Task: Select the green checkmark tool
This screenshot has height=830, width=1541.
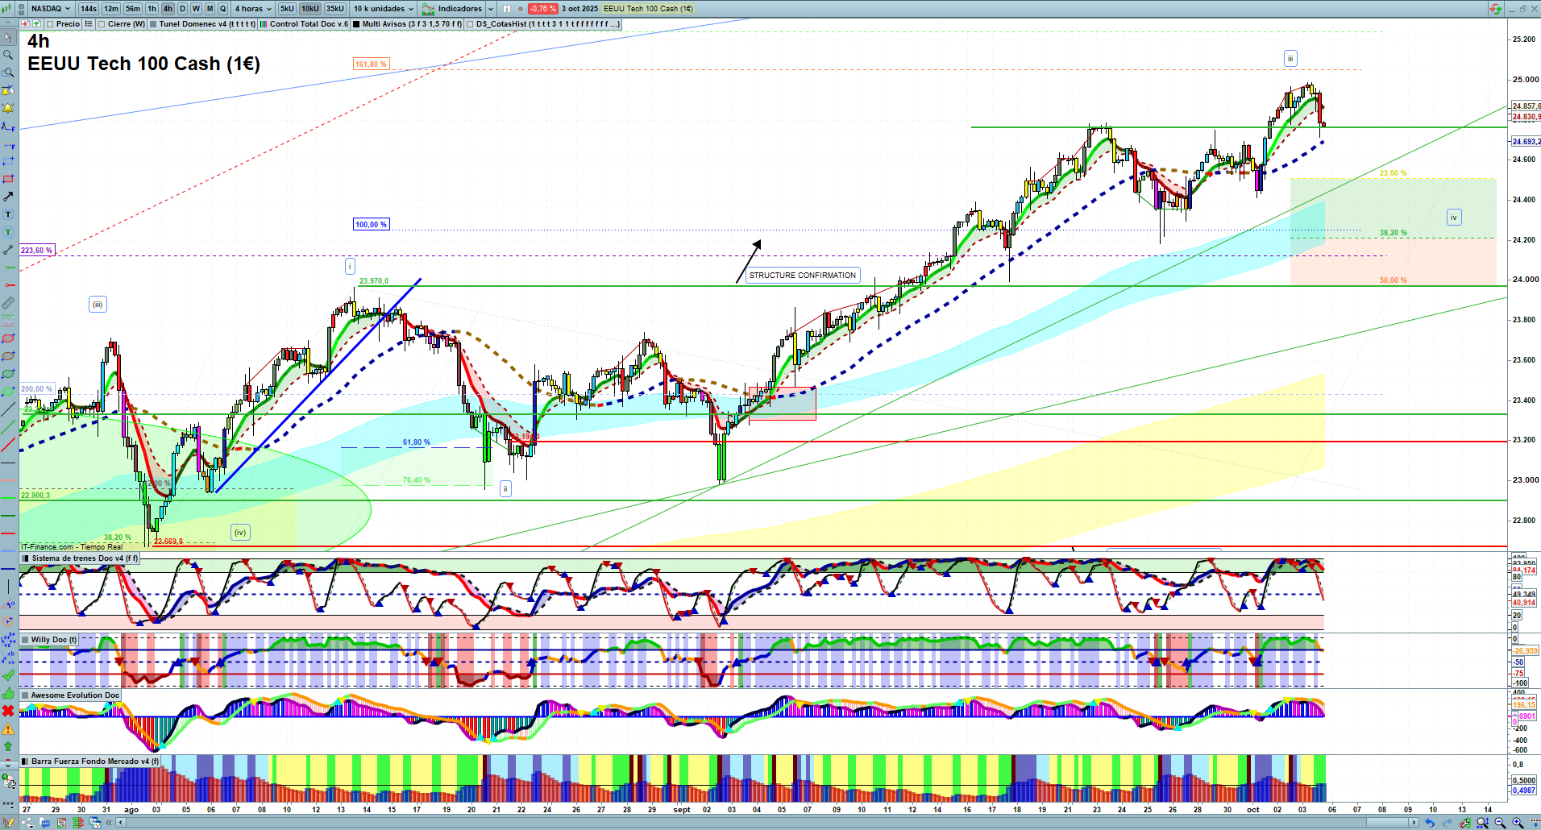Action: pyautogui.click(x=8, y=675)
